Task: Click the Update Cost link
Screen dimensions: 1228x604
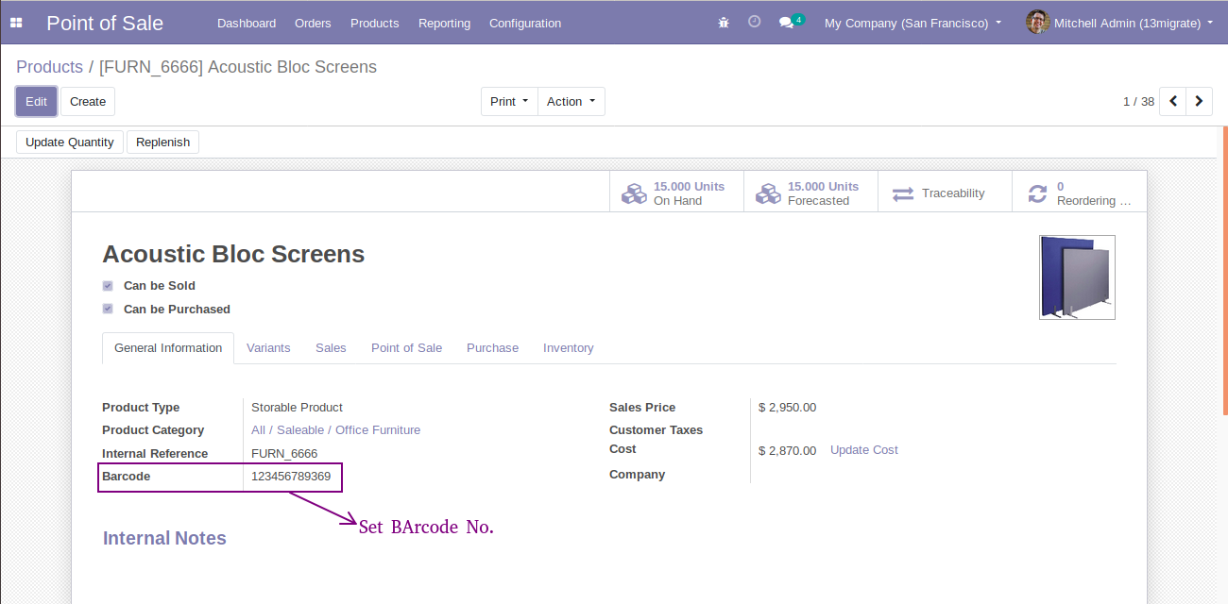Action: 864,450
